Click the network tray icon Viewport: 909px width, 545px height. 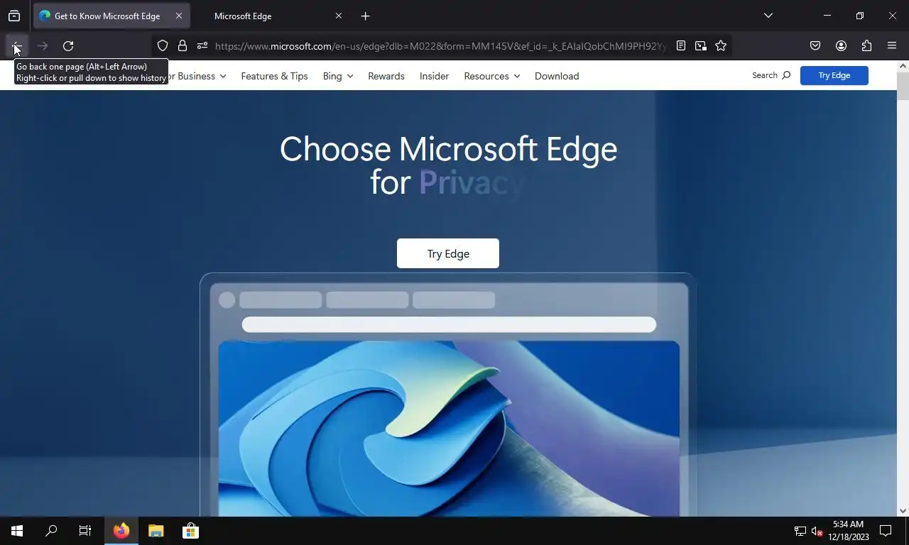click(x=800, y=531)
